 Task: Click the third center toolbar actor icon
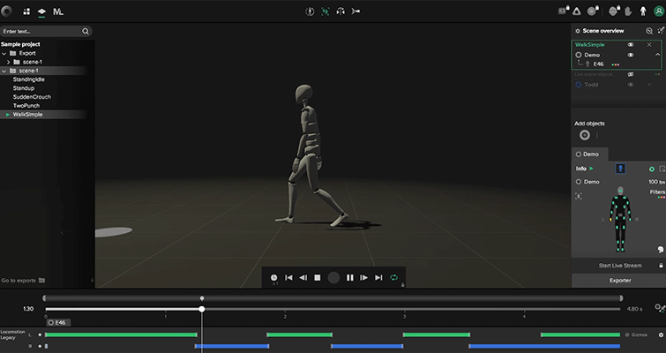(340, 11)
